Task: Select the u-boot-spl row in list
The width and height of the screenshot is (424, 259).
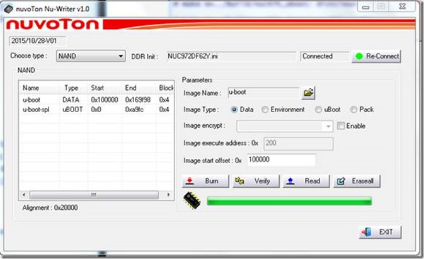Action: 96,110
